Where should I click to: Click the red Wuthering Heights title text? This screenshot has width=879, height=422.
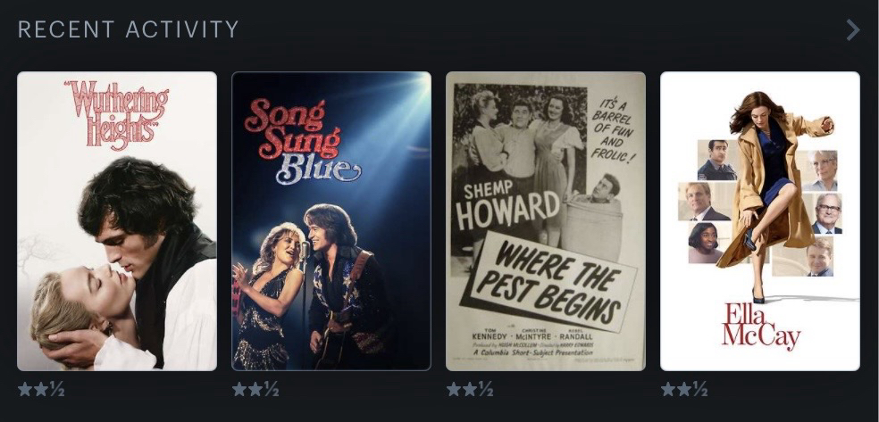click(116, 114)
